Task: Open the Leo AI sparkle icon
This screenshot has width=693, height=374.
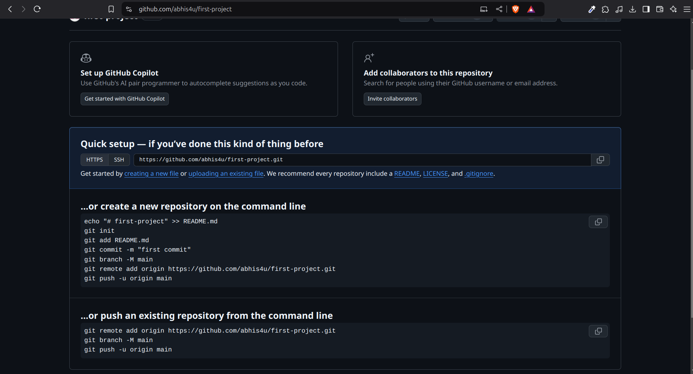Action: click(x=673, y=9)
